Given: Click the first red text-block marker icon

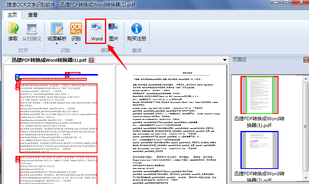Looking at the screenshot, I should click(18, 87).
